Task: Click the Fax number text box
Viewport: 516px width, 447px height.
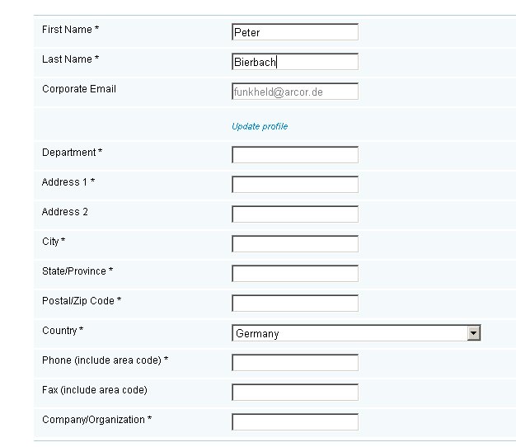Action: [x=295, y=392]
